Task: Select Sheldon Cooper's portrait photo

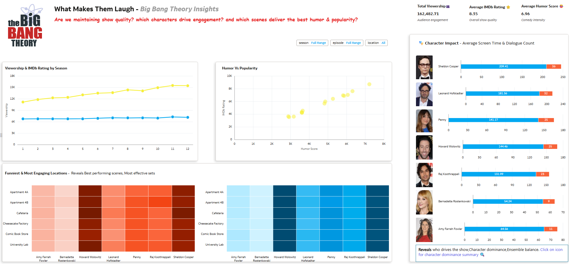Action: pyautogui.click(x=424, y=67)
